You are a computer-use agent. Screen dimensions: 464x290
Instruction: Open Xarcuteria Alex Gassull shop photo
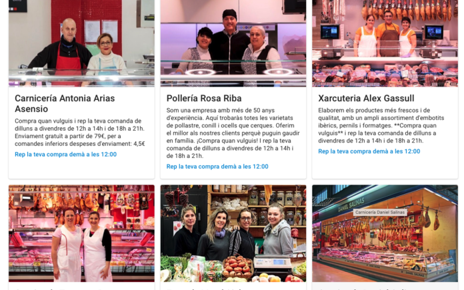[385, 43]
